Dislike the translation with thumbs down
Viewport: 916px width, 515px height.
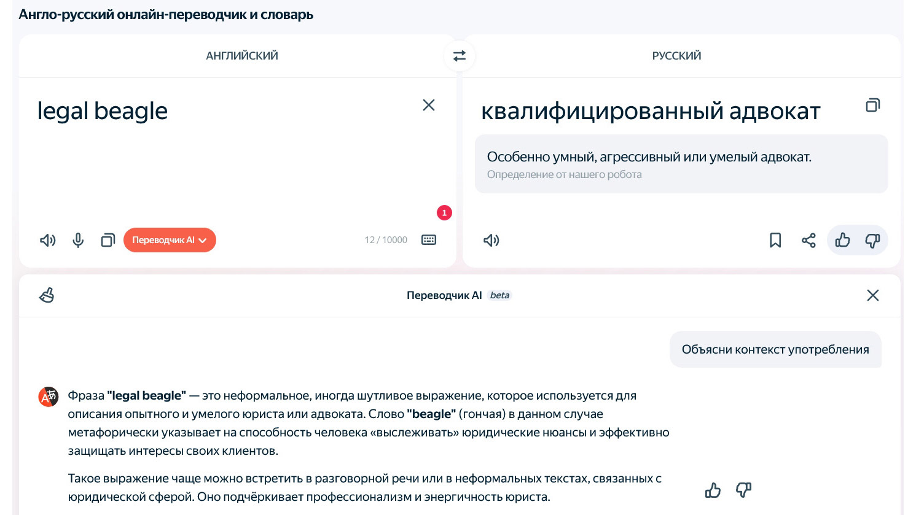(872, 240)
